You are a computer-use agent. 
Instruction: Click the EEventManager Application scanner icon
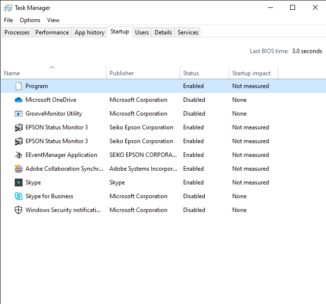[x=19, y=155]
